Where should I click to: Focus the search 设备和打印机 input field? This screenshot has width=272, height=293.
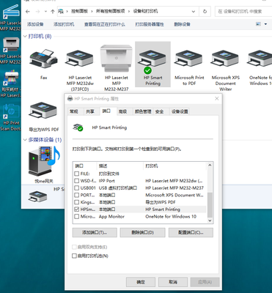[x=243, y=12]
